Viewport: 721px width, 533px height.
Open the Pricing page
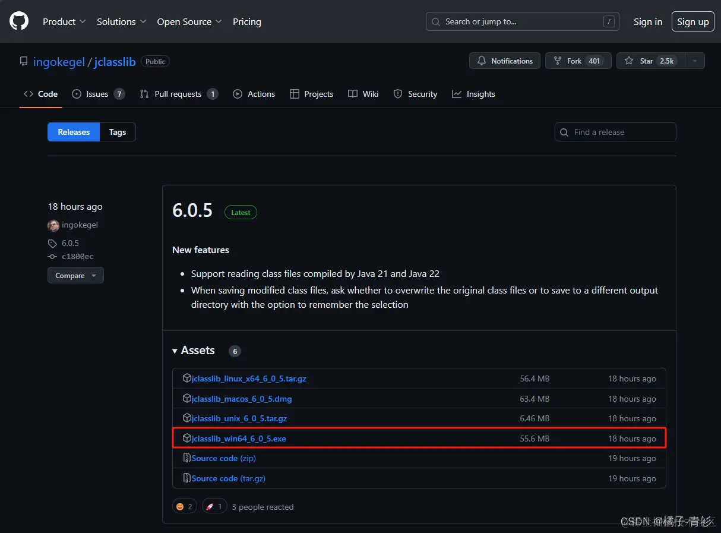click(247, 21)
